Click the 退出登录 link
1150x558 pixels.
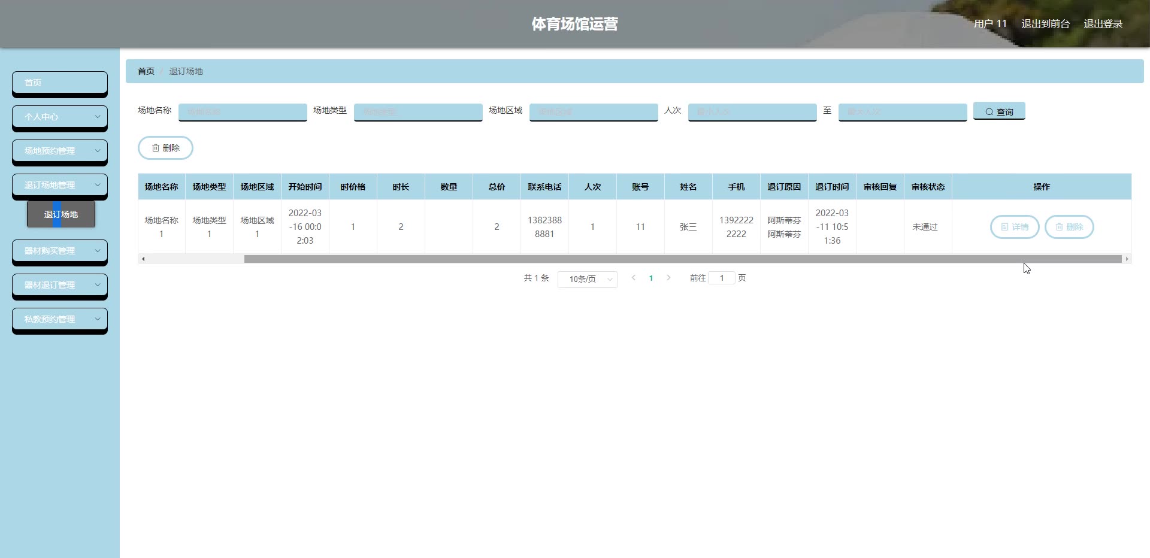click(x=1103, y=24)
